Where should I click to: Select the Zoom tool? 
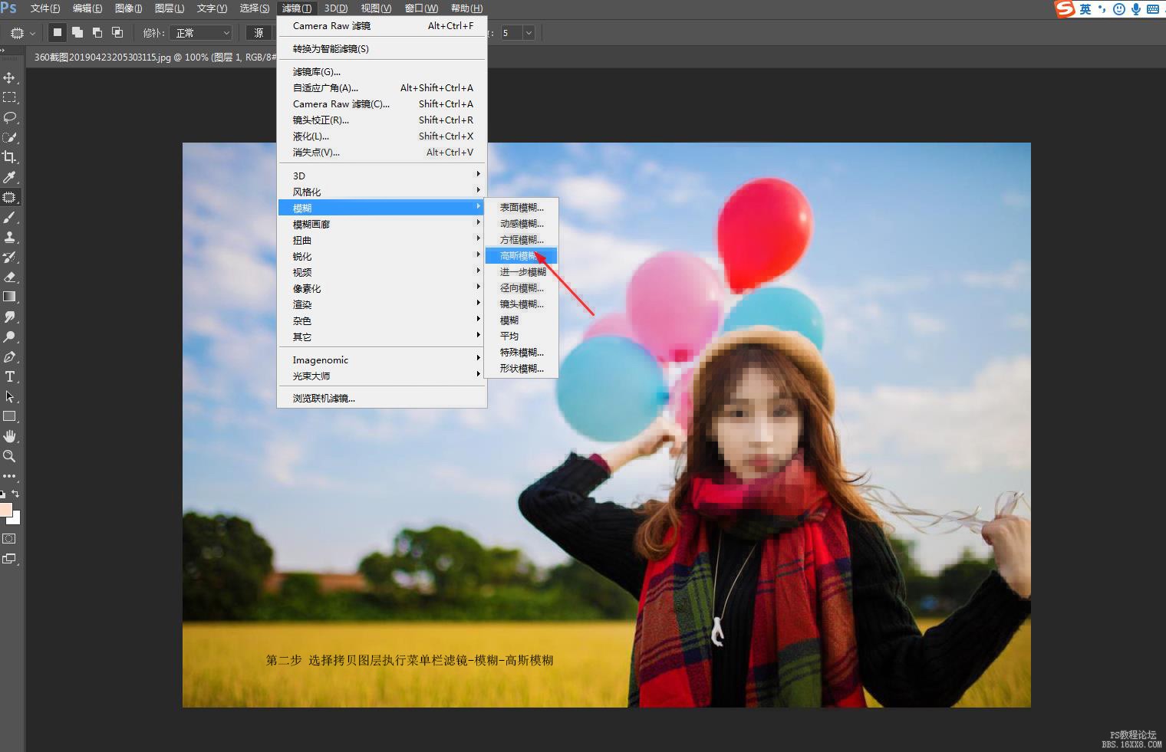click(9, 456)
